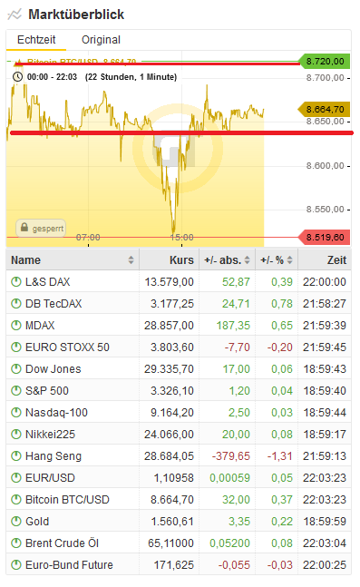The height and width of the screenshot is (587, 360).
Task: Click the Zeit column header
Action: [x=336, y=259]
